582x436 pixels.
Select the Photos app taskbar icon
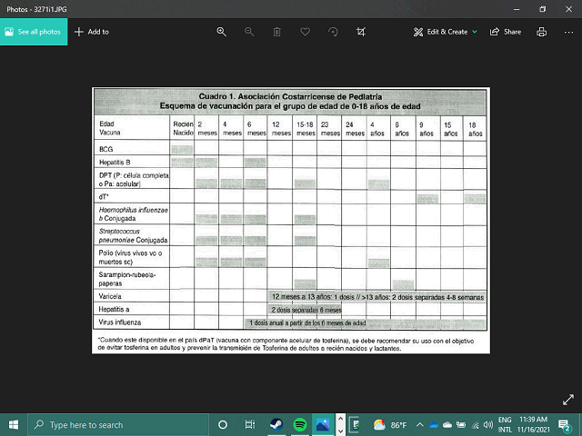323,425
